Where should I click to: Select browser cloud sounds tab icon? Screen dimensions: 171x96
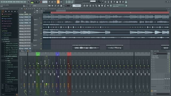[15, 11]
